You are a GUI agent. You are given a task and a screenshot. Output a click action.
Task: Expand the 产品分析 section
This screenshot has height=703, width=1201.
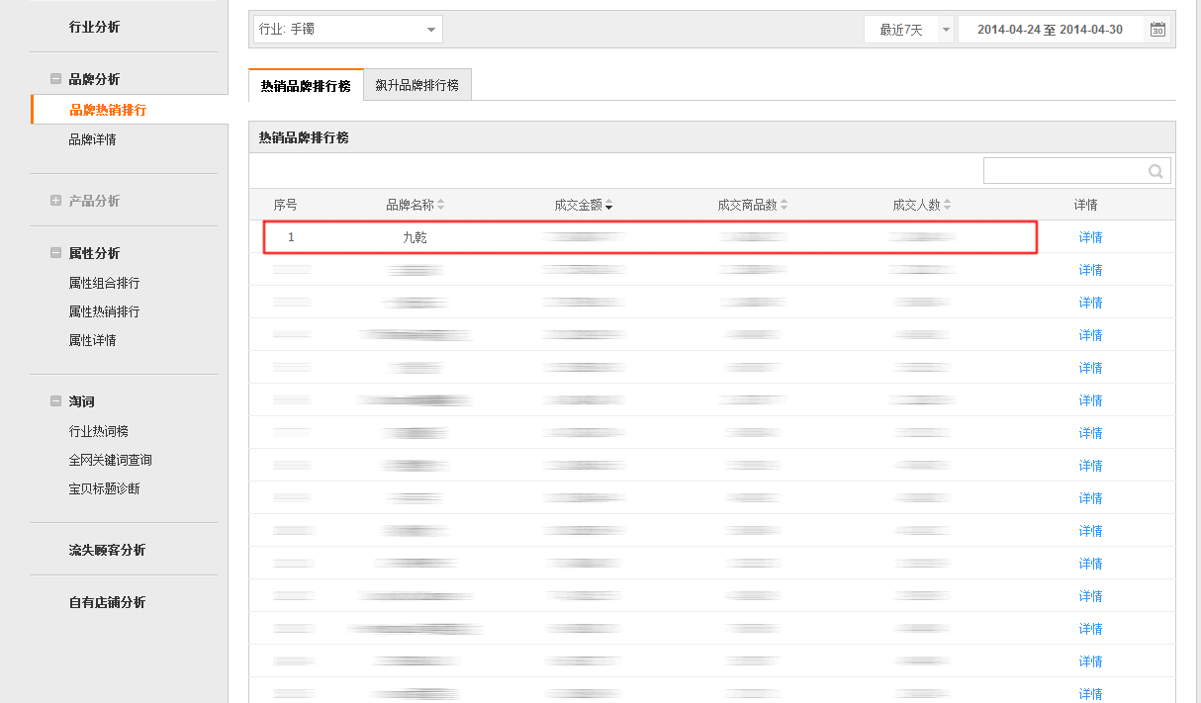tap(55, 201)
